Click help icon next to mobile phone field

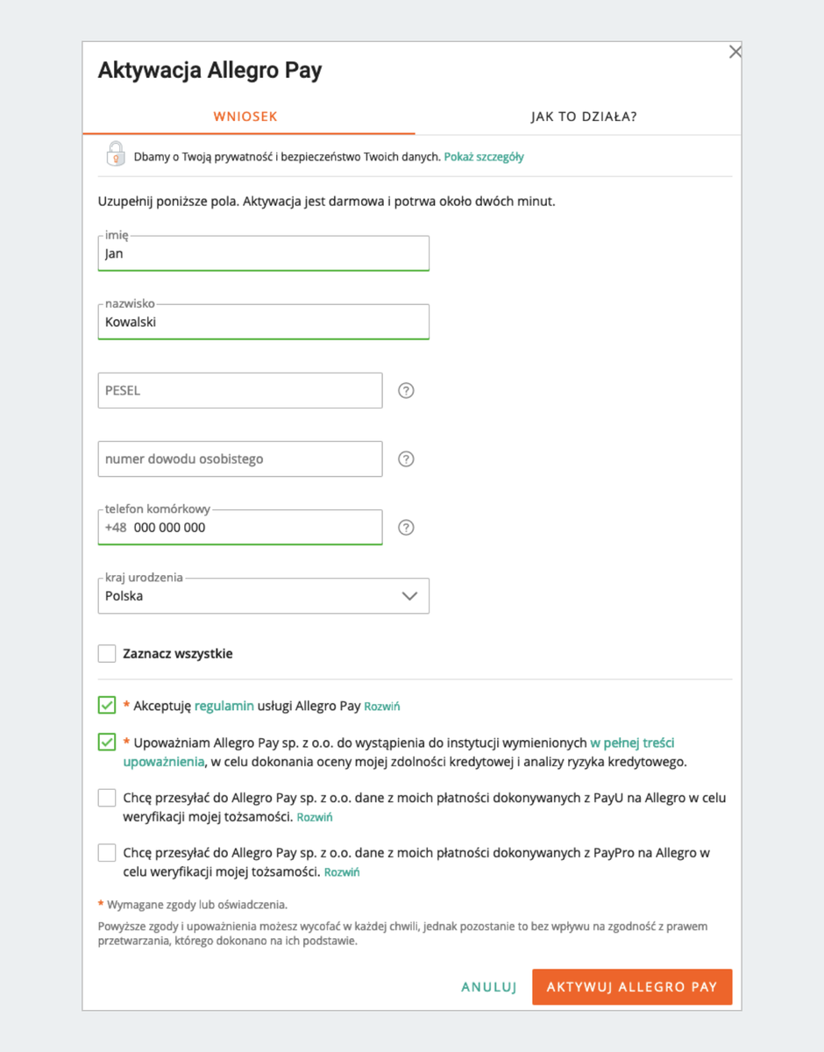click(406, 528)
